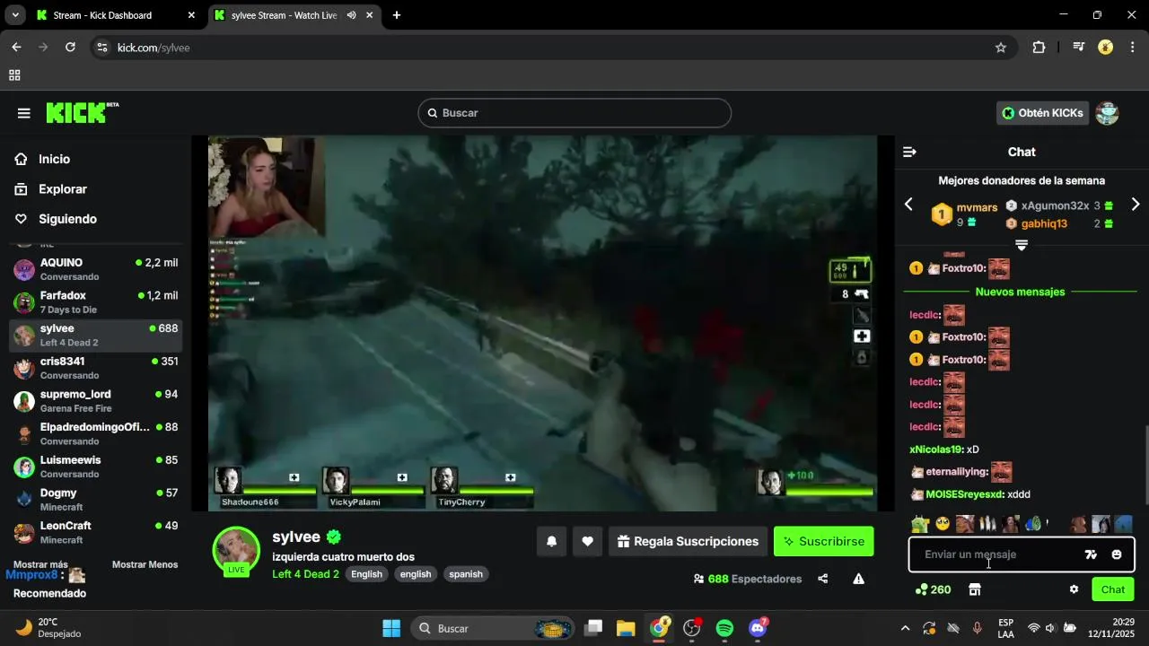This screenshot has width=1149, height=646.
Task: Click sylvee's live avatar
Action: pos(236,550)
